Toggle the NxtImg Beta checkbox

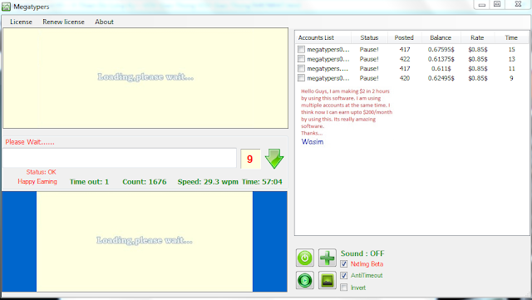click(343, 263)
